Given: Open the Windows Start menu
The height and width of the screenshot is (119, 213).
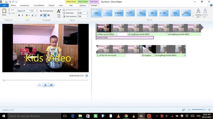Looking at the screenshot, I should tap(4, 116).
